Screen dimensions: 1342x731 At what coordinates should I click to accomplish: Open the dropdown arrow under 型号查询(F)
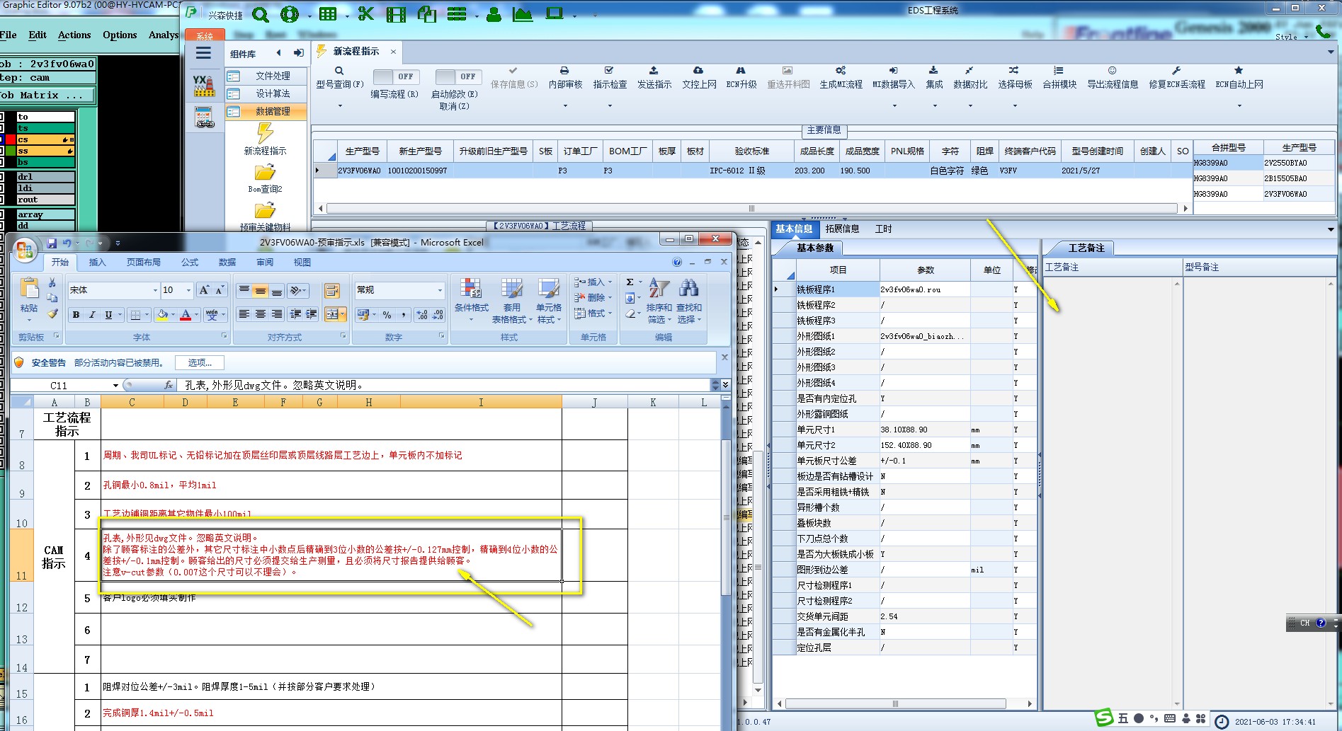(340, 106)
